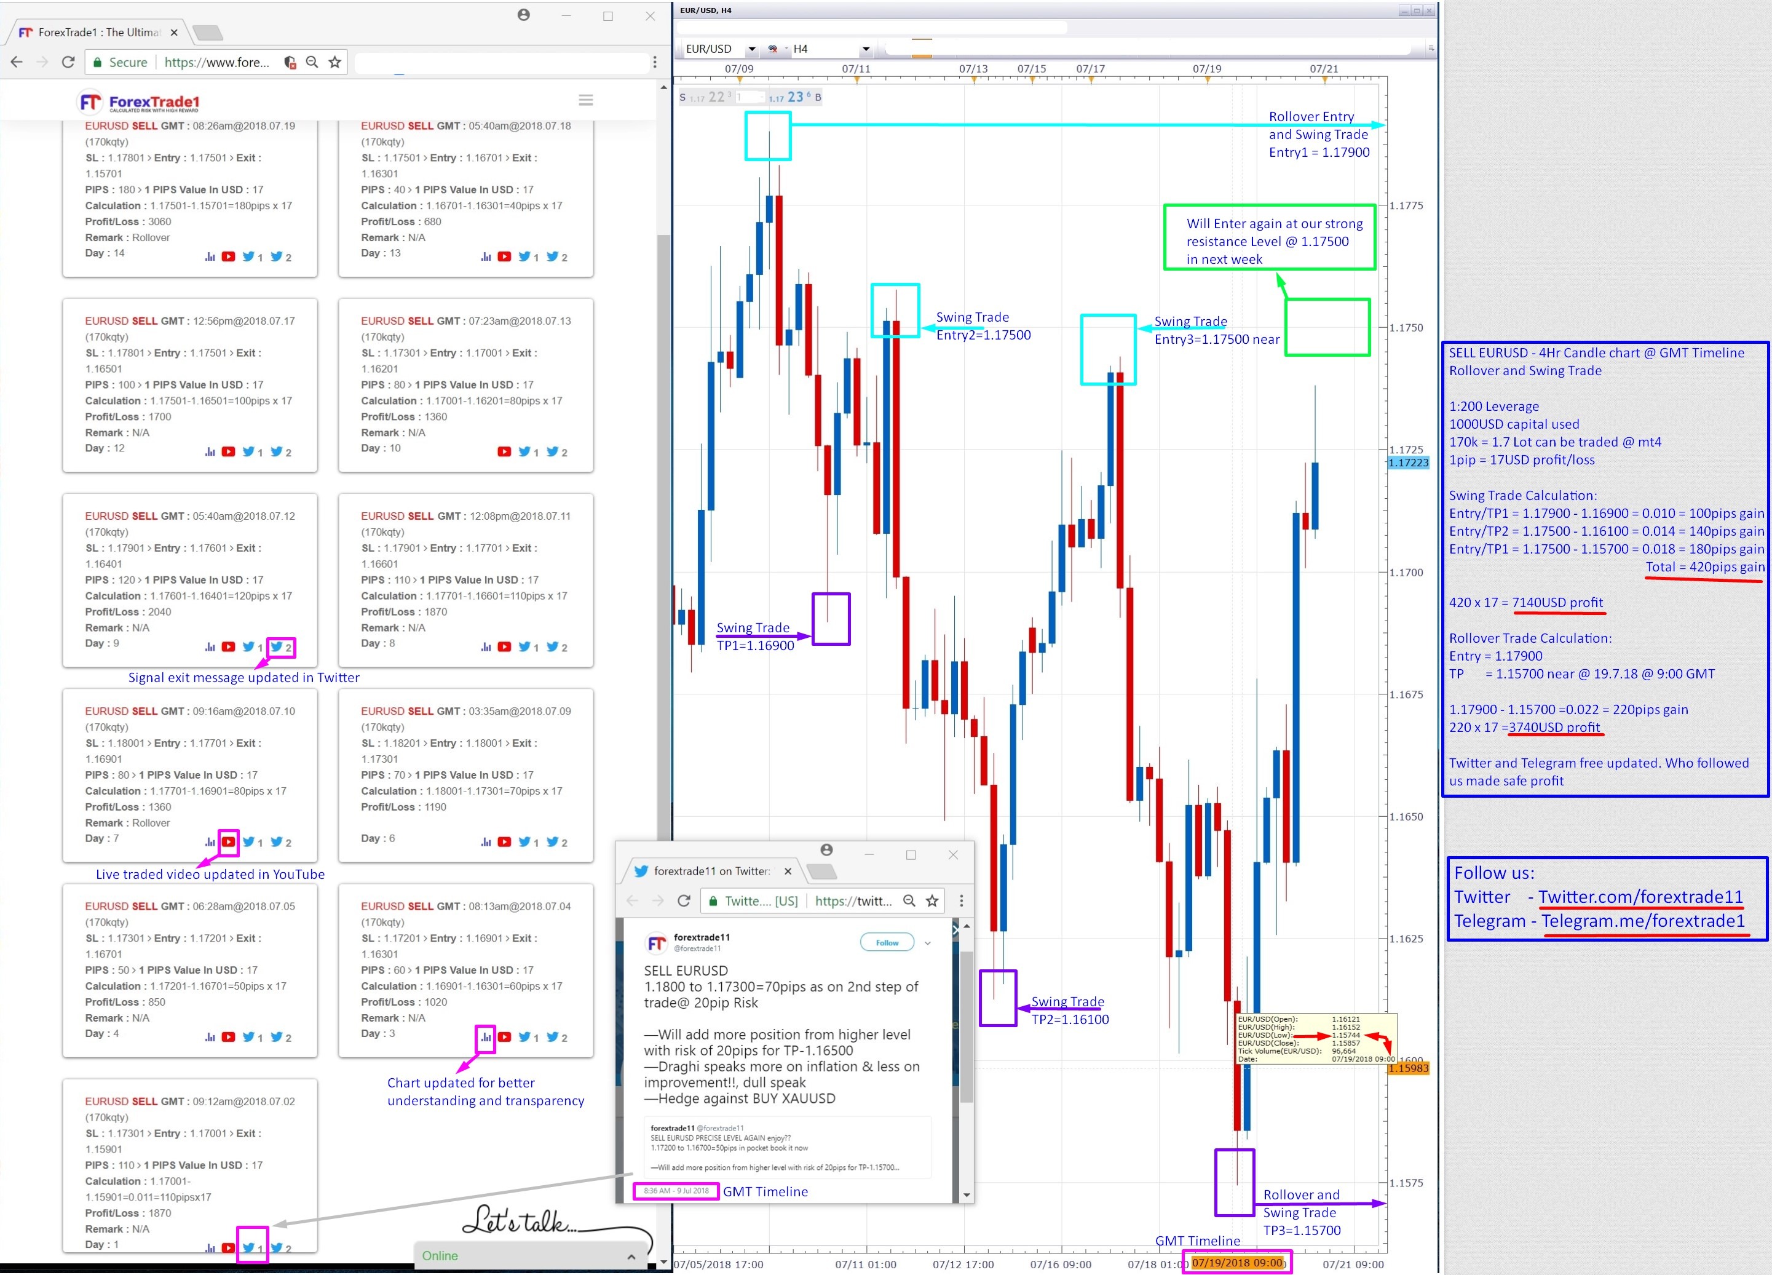This screenshot has width=1772, height=1275.
Task: Click the ForexTrade1 URL address field
Action: [216, 62]
